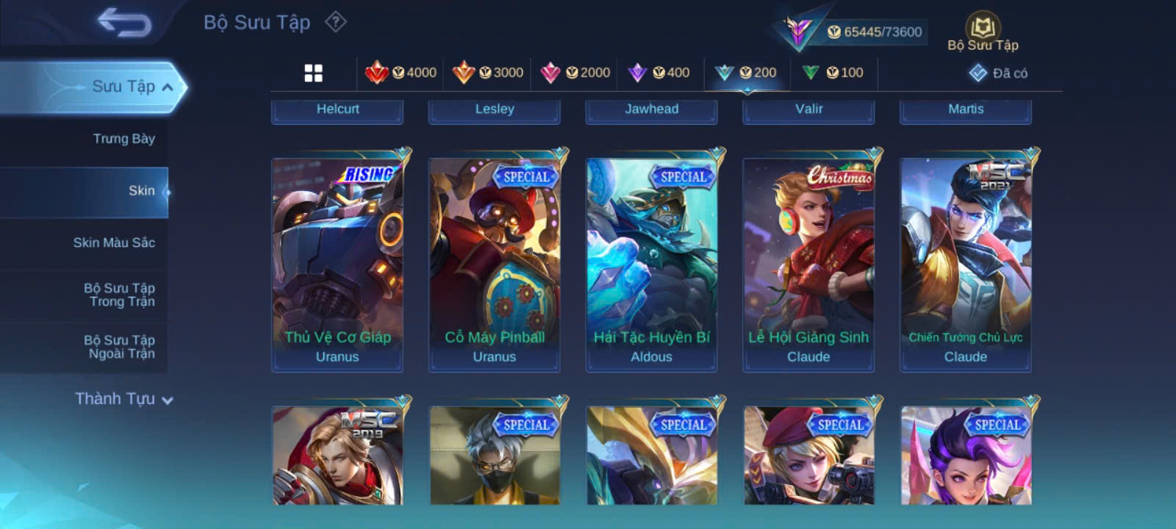The image size is (1176, 529).
Task: Open the help question mark icon
Action: tap(336, 22)
